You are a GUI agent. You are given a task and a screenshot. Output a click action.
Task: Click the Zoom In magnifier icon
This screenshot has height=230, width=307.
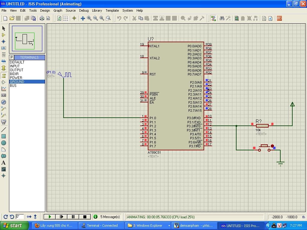tap(89, 18)
